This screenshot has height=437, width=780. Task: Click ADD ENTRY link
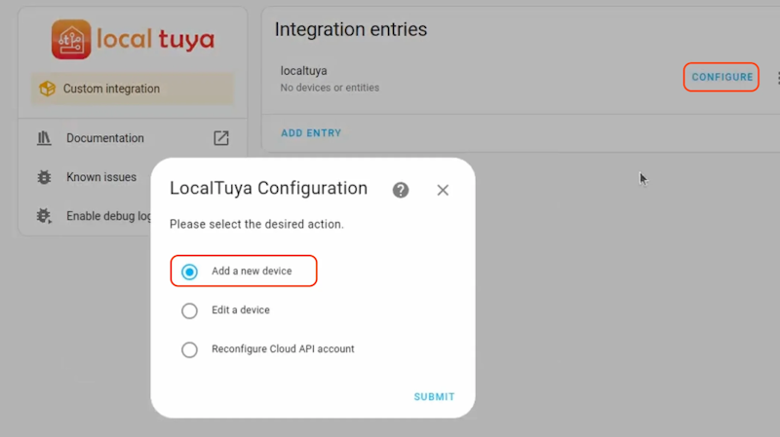(311, 132)
